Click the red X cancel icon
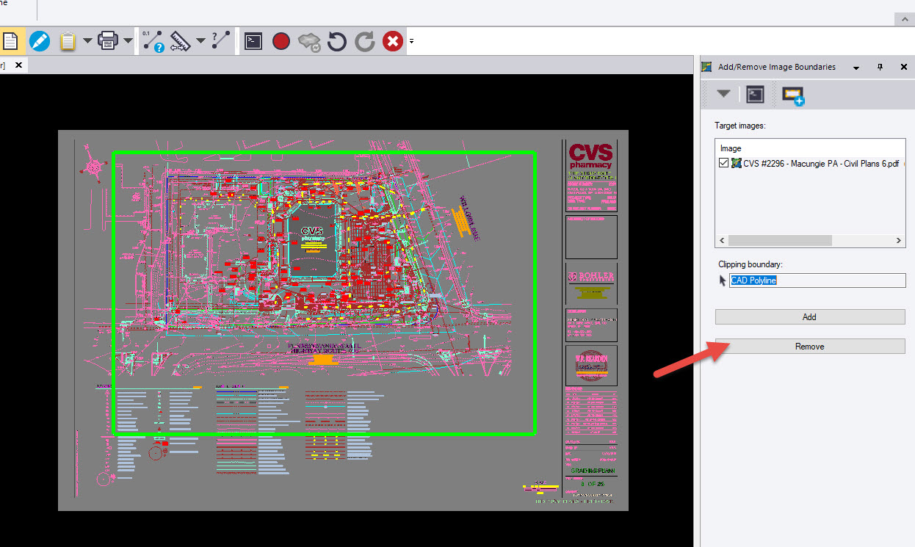Viewport: 915px width, 547px height. 393,41
